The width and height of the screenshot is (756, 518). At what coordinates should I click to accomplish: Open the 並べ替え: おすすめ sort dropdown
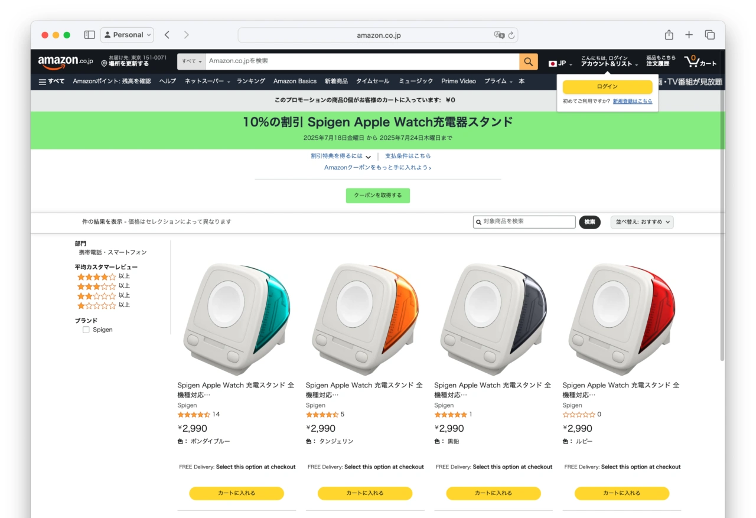click(x=642, y=221)
